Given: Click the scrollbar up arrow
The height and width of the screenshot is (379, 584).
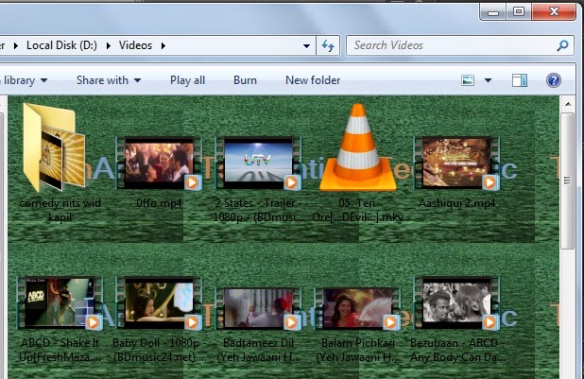Looking at the screenshot, I should tap(568, 104).
